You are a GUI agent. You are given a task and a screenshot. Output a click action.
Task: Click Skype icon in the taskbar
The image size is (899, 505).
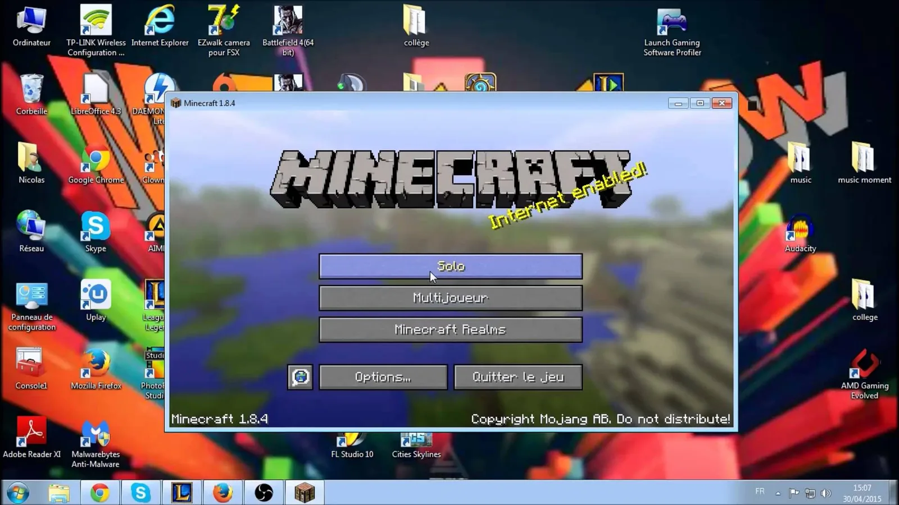[x=140, y=493]
